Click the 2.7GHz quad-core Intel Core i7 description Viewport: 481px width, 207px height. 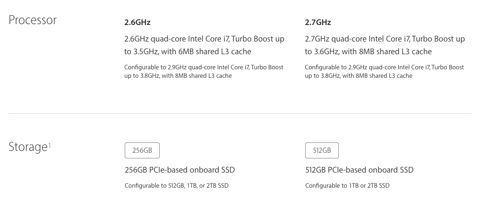(385, 45)
